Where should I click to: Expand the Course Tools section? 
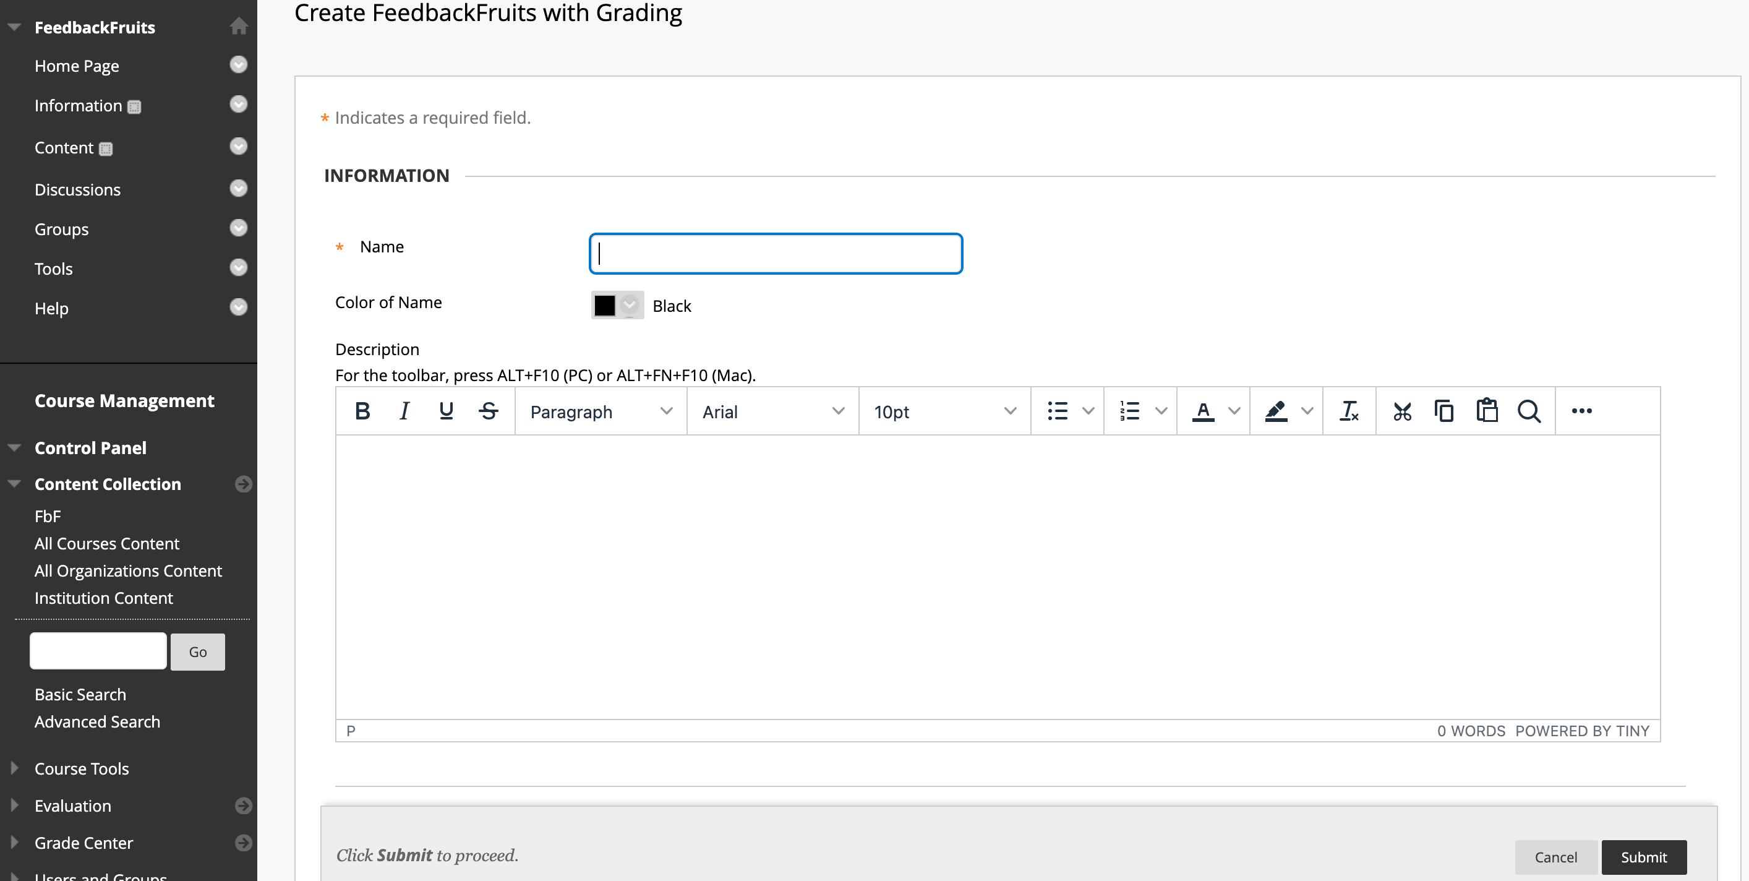pos(14,768)
